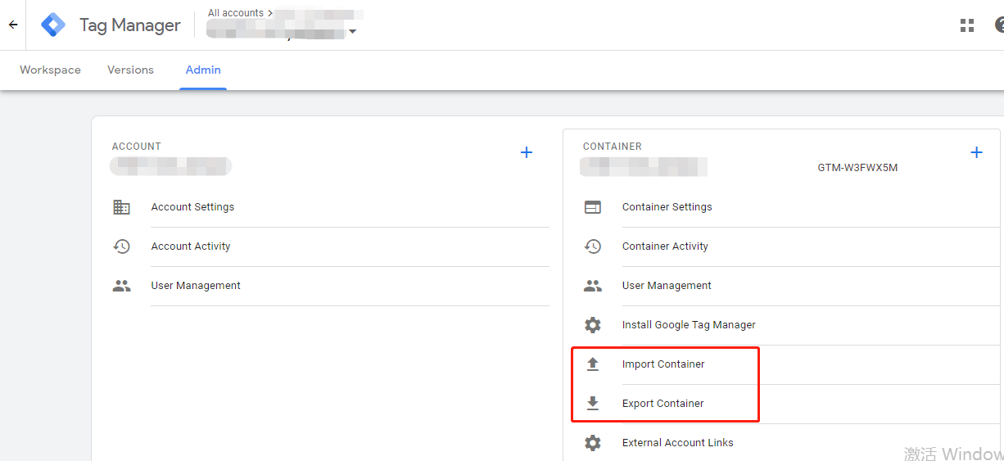Choose Export Container
The image size is (1004, 461).
(663, 404)
